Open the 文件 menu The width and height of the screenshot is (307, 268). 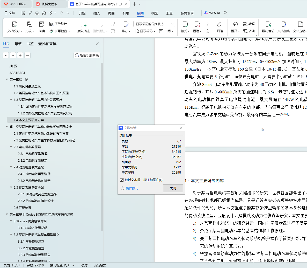pyautogui.click(x=10, y=13)
